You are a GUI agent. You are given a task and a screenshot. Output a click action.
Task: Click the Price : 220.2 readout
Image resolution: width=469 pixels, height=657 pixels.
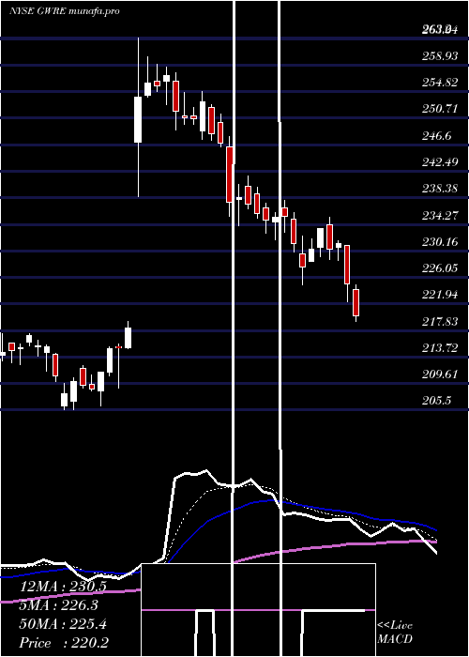click(63, 643)
